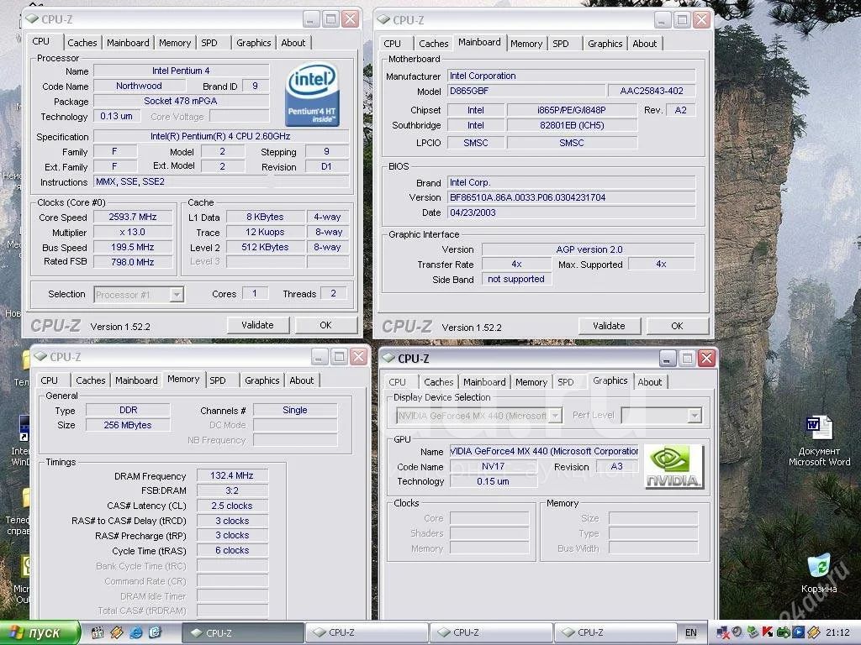Click the Southbridge value 82801EB (ICH5)
861x645 pixels.
pyautogui.click(x=572, y=125)
